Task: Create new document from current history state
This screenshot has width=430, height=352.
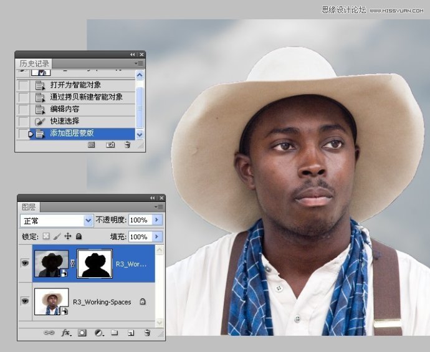Action: point(92,145)
